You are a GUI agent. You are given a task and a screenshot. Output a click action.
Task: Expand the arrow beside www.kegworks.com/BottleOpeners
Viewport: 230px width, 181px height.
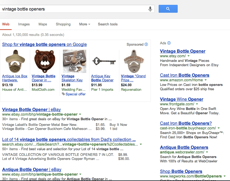(224, 176)
